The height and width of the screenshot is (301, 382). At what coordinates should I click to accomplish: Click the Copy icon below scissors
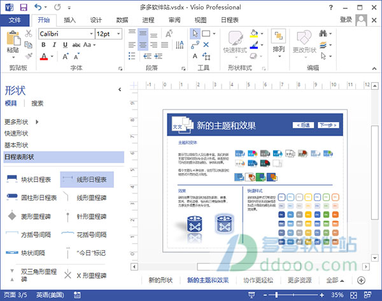tap(29, 45)
